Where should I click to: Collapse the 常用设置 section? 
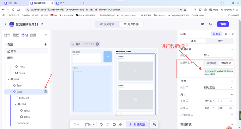(x=232, y=49)
